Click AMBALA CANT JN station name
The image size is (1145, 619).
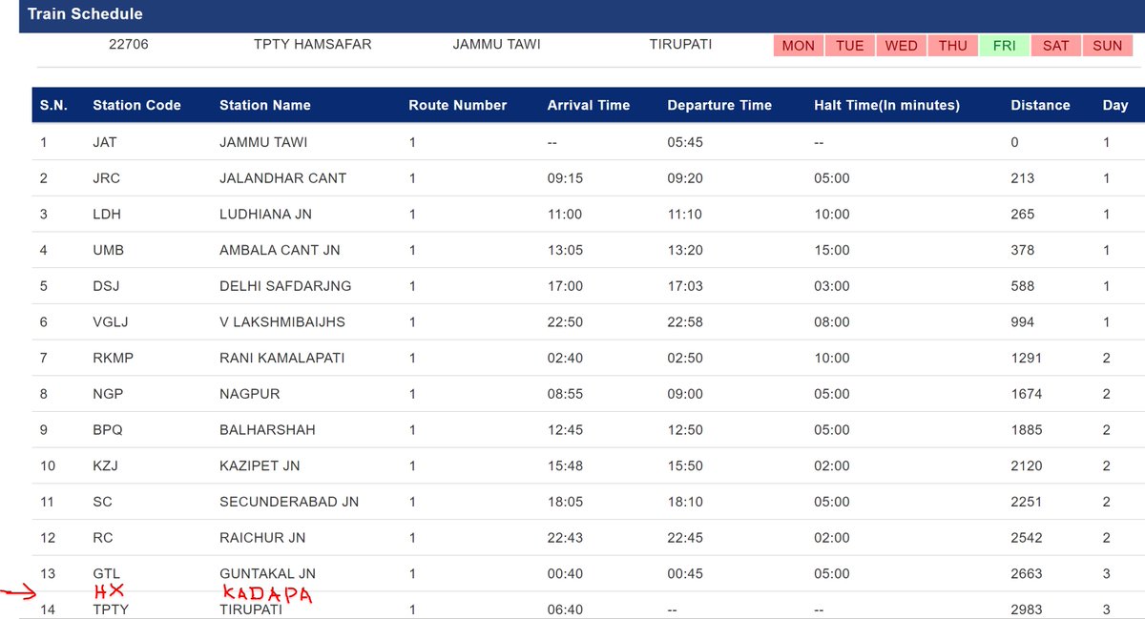coord(280,250)
